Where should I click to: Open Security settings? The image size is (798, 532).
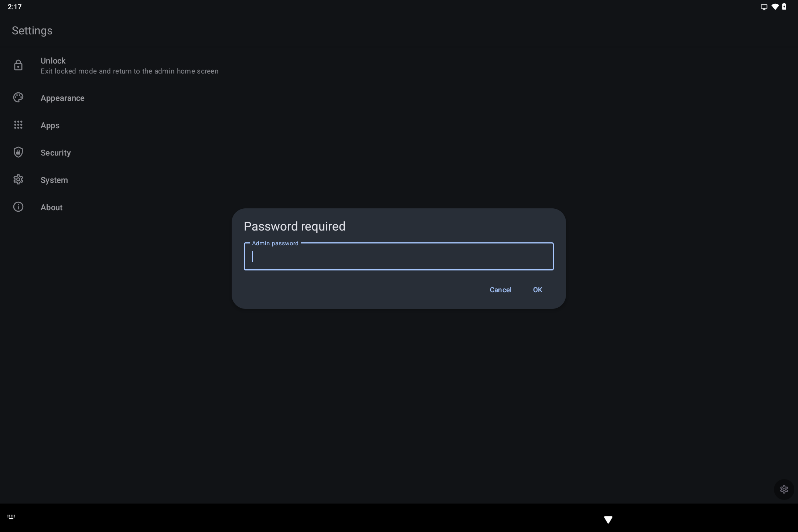(399, 153)
